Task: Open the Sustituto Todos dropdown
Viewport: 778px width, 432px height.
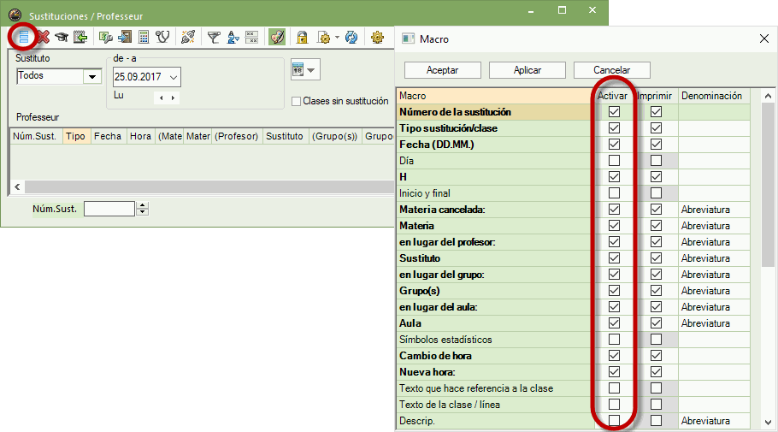Action: pyautogui.click(x=92, y=76)
